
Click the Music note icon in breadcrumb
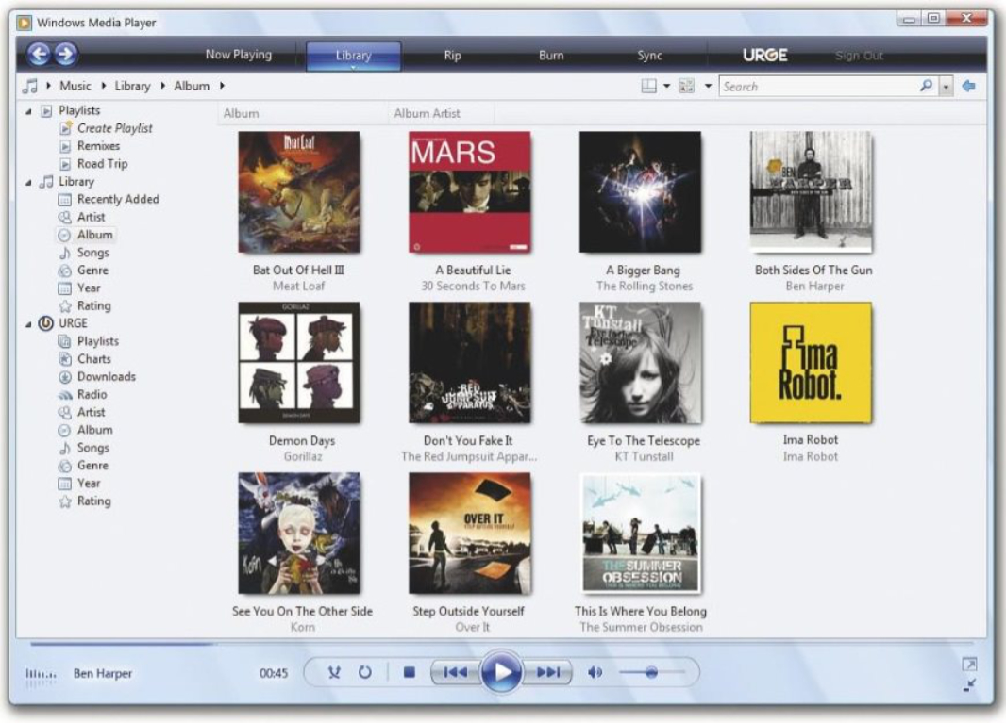pos(30,86)
